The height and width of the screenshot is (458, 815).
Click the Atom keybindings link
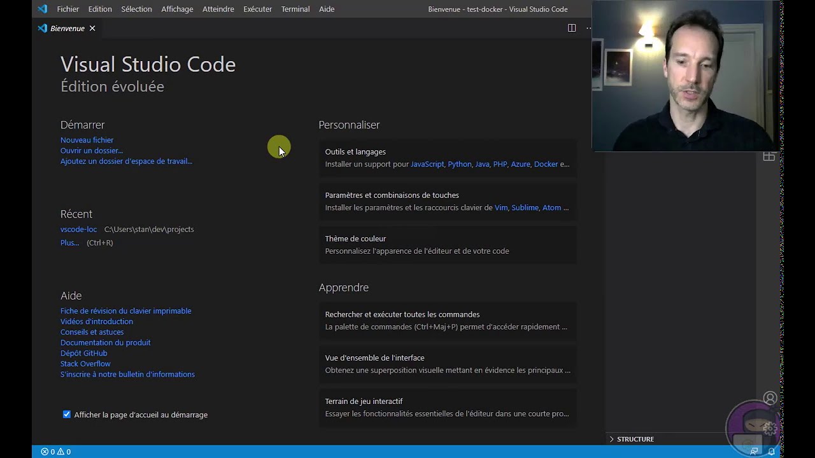click(x=551, y=207)
